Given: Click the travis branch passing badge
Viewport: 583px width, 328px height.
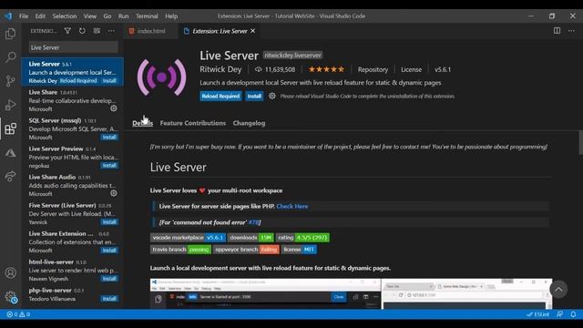Looking at the screenshot, I should [x=180, y=250].
